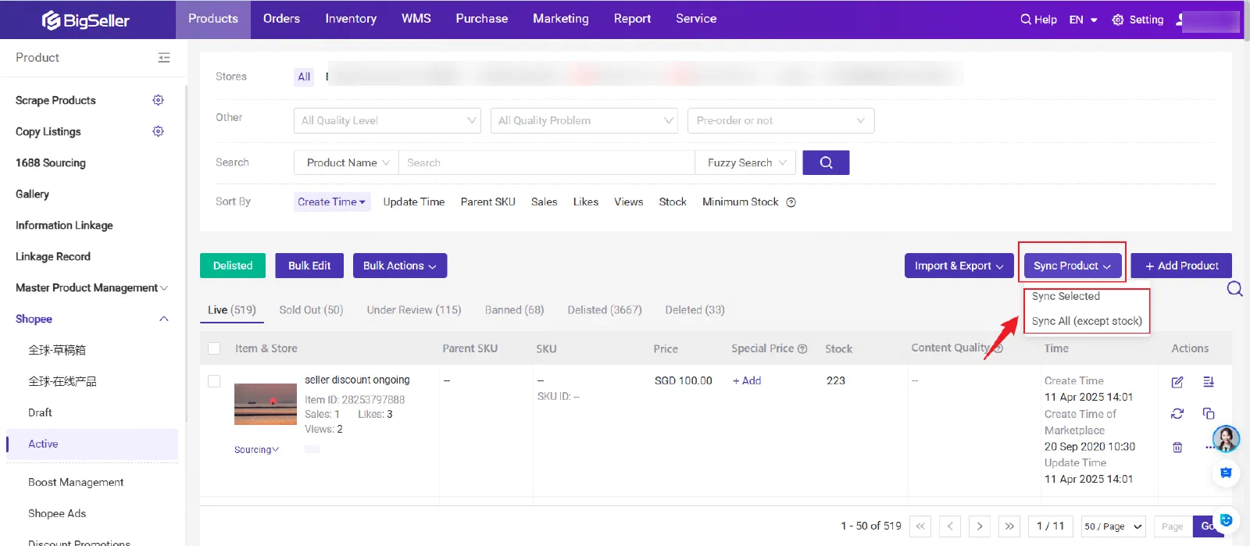Sort products by Update Time
This screenshot has width=1250, height=546.
pyautogui.click(x=414, y=202)
